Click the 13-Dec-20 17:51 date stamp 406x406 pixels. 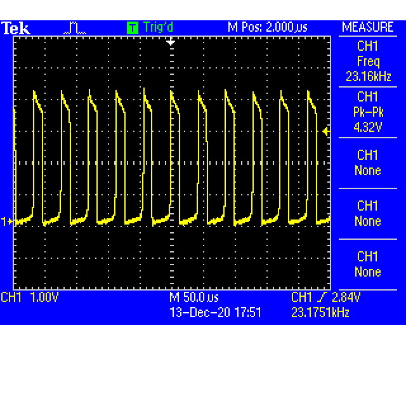[215, 312]
